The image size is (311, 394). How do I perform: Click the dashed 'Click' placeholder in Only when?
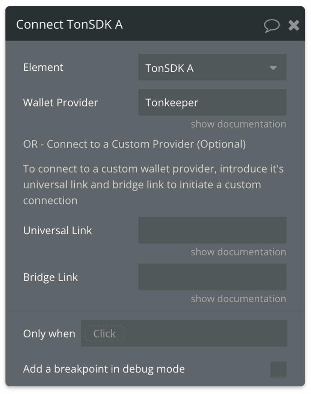(x=104, y=333)
